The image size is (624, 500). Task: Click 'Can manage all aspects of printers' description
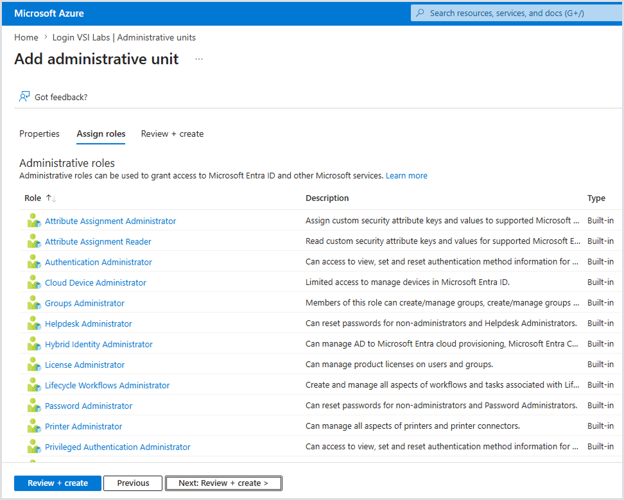tap(413, 426)
